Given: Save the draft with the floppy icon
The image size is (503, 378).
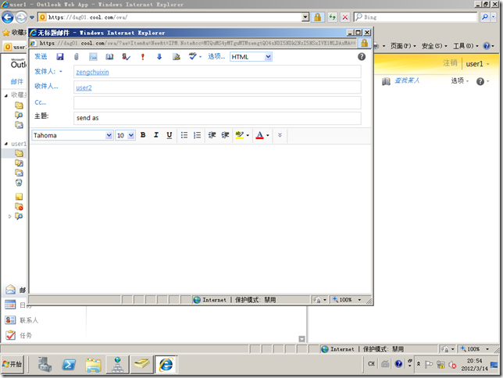Looking at the screenshot, I should point(60,57).
